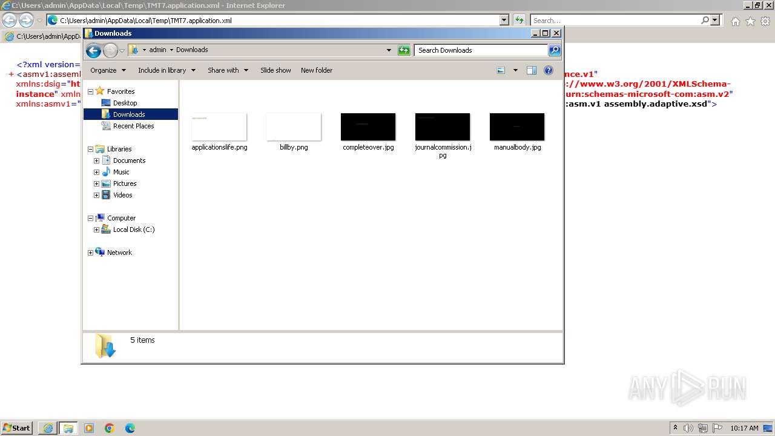
Task: Toggle the preview pane
Action: 531,70
